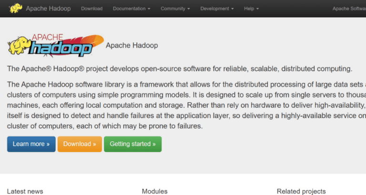The image size is (366, 195).
Task: Expand the Documentation dropdown menu
Action: click(132, 9)
